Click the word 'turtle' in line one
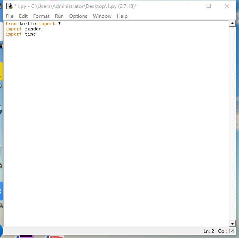Image resolution: width=239 pixels, height=238 pixels. click(x=27, y=24)
